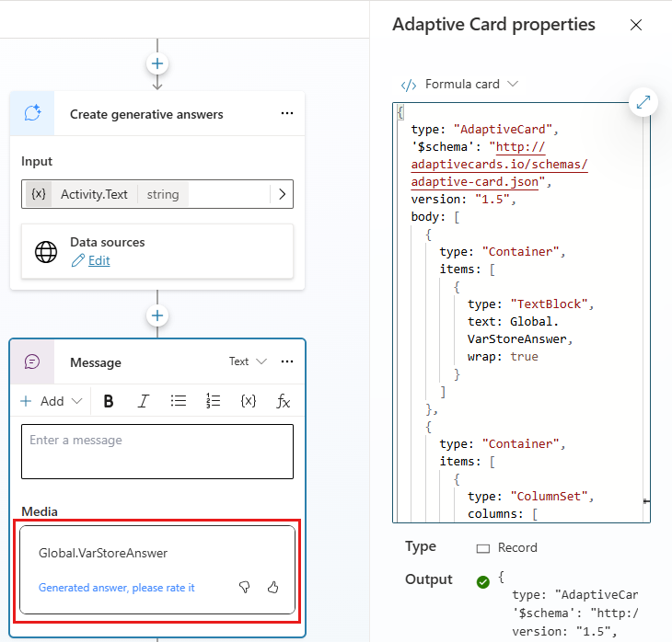Expand variable picker arrow in Input field
Image resolution: width=672 pixels, height=642 pixels.
(282, 194)
